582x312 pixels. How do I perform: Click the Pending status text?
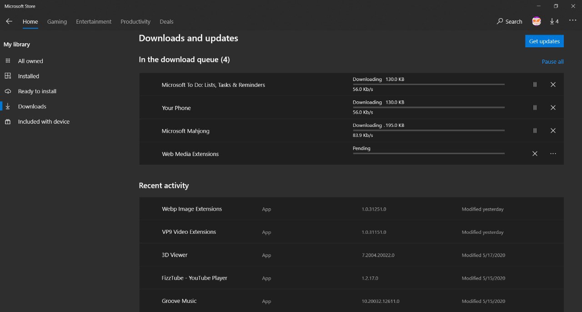tap(361, 148)
